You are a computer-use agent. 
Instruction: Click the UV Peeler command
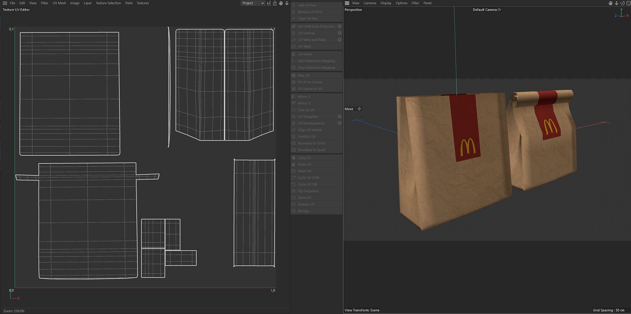pos(316,54)
